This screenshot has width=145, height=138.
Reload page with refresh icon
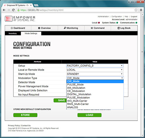pos(13,10)
